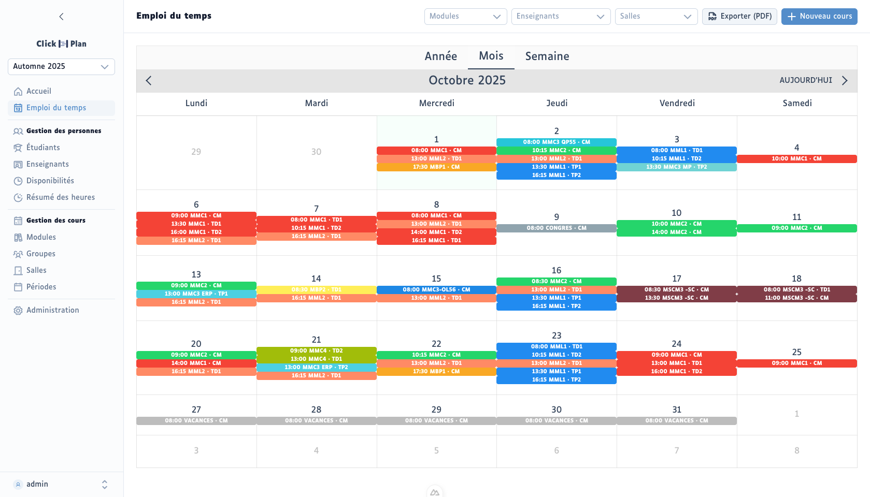870x497 pixels.
Task: Go to previous month arrow
Action: [149, 81]
